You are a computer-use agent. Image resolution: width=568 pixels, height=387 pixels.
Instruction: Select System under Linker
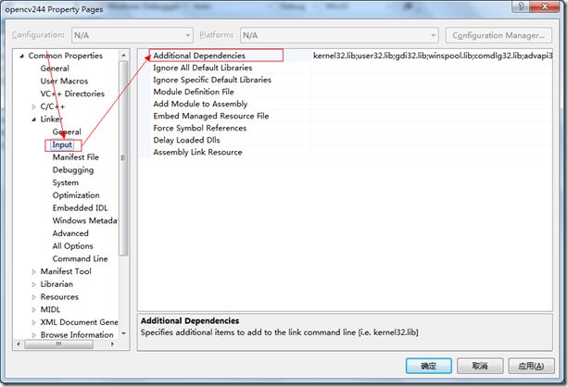coord(65,182)
